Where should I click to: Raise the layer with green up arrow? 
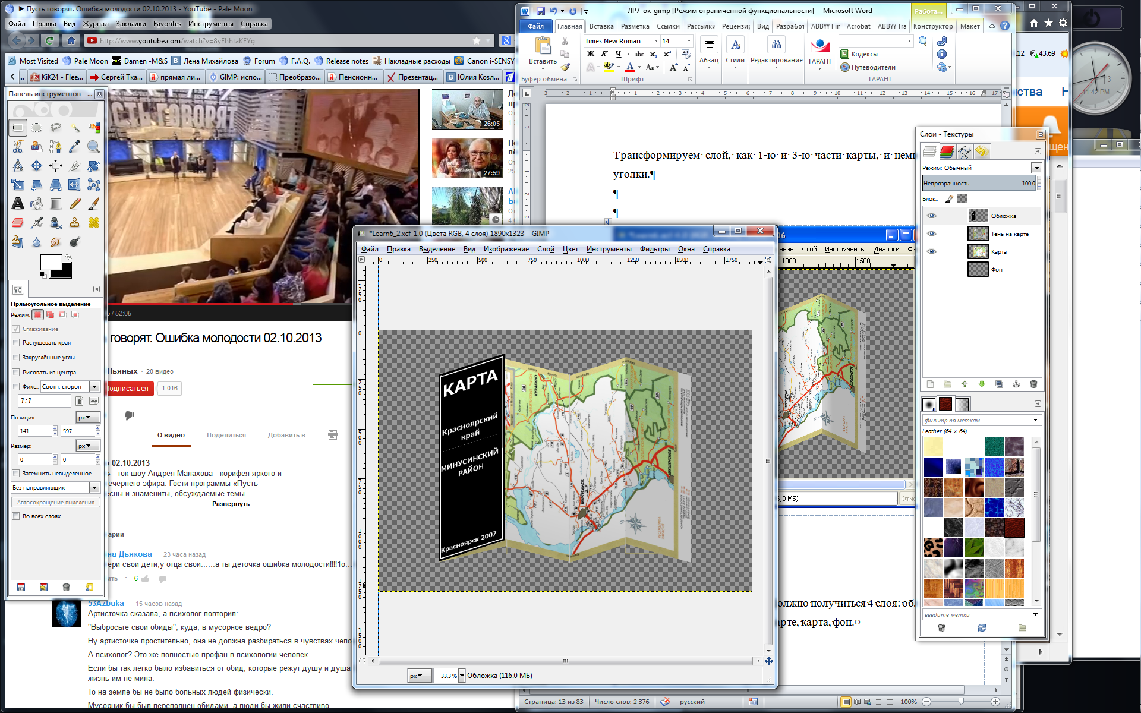965,384
